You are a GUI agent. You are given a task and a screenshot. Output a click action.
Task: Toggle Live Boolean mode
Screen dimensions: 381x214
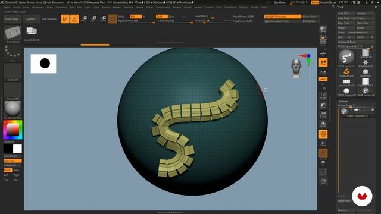49,19
